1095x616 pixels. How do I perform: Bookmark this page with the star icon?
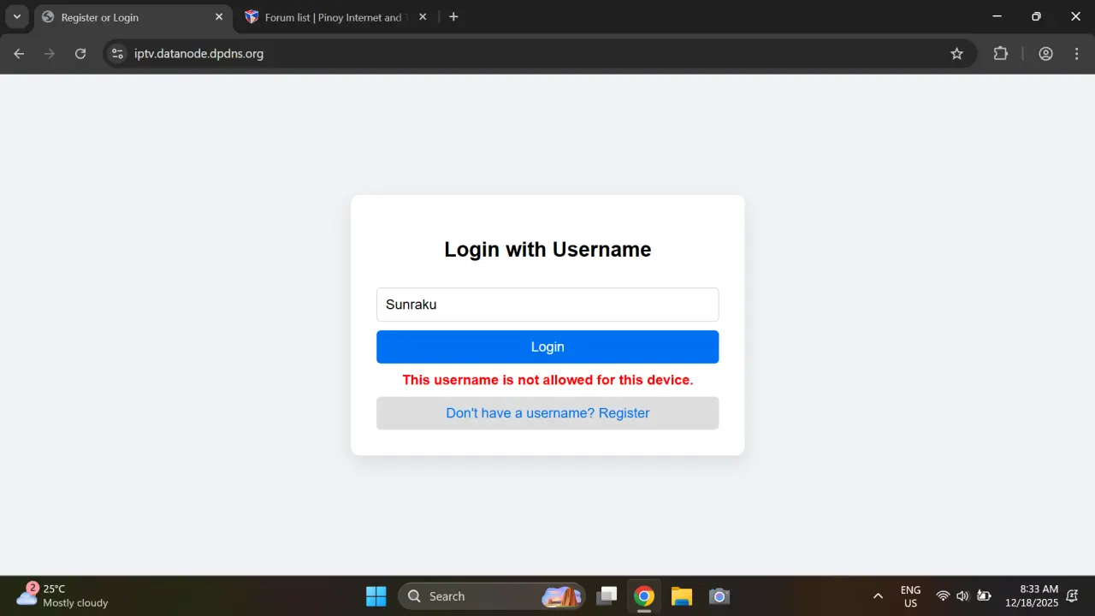[956, 54]
